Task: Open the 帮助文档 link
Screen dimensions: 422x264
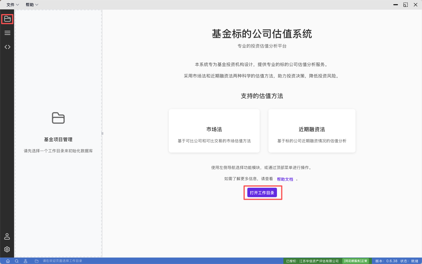Action: pos(285,179)
